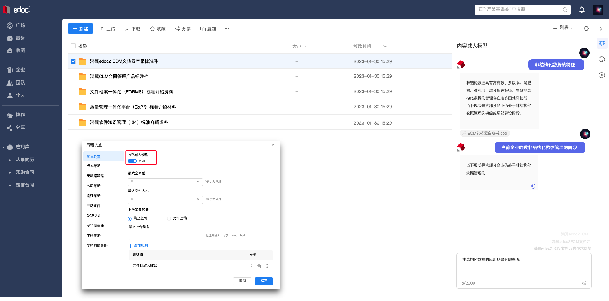Delete the 文件创建人姓名 rule
Image resolution: width=609 pixels, height=301 pixels.
click(x=259, y=266)
